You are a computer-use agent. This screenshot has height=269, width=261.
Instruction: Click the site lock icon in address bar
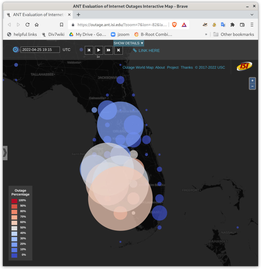click(x=73, y=25)
